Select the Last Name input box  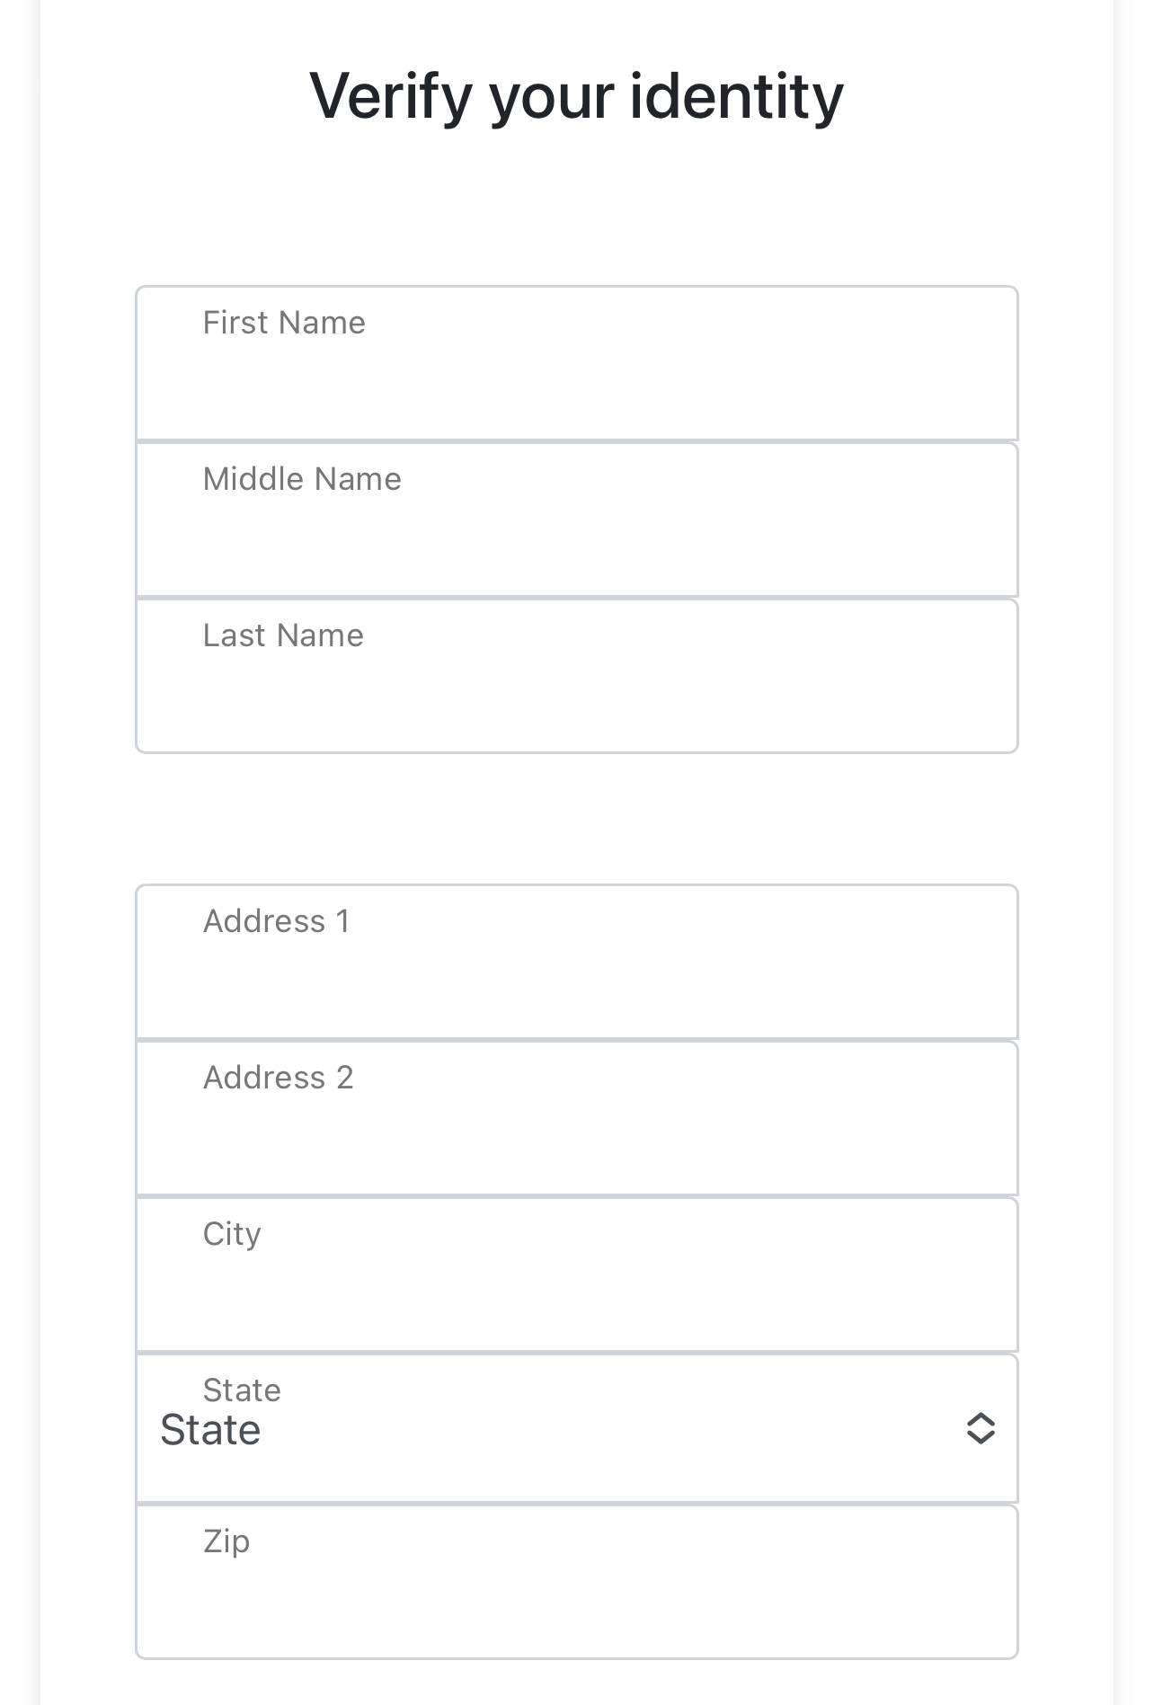[577, 676]
